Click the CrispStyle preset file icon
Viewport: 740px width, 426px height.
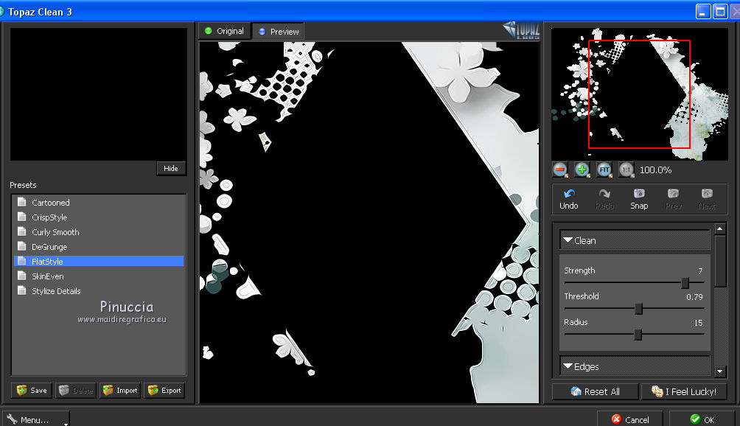(x=21, y=217)
